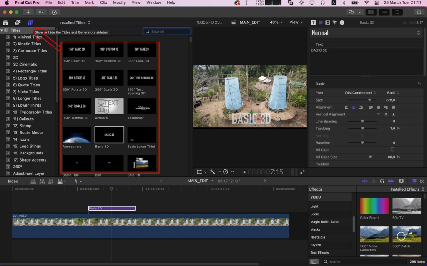Adjust the Size slider handle
The image size is (427, 266).
click(369, 100)
